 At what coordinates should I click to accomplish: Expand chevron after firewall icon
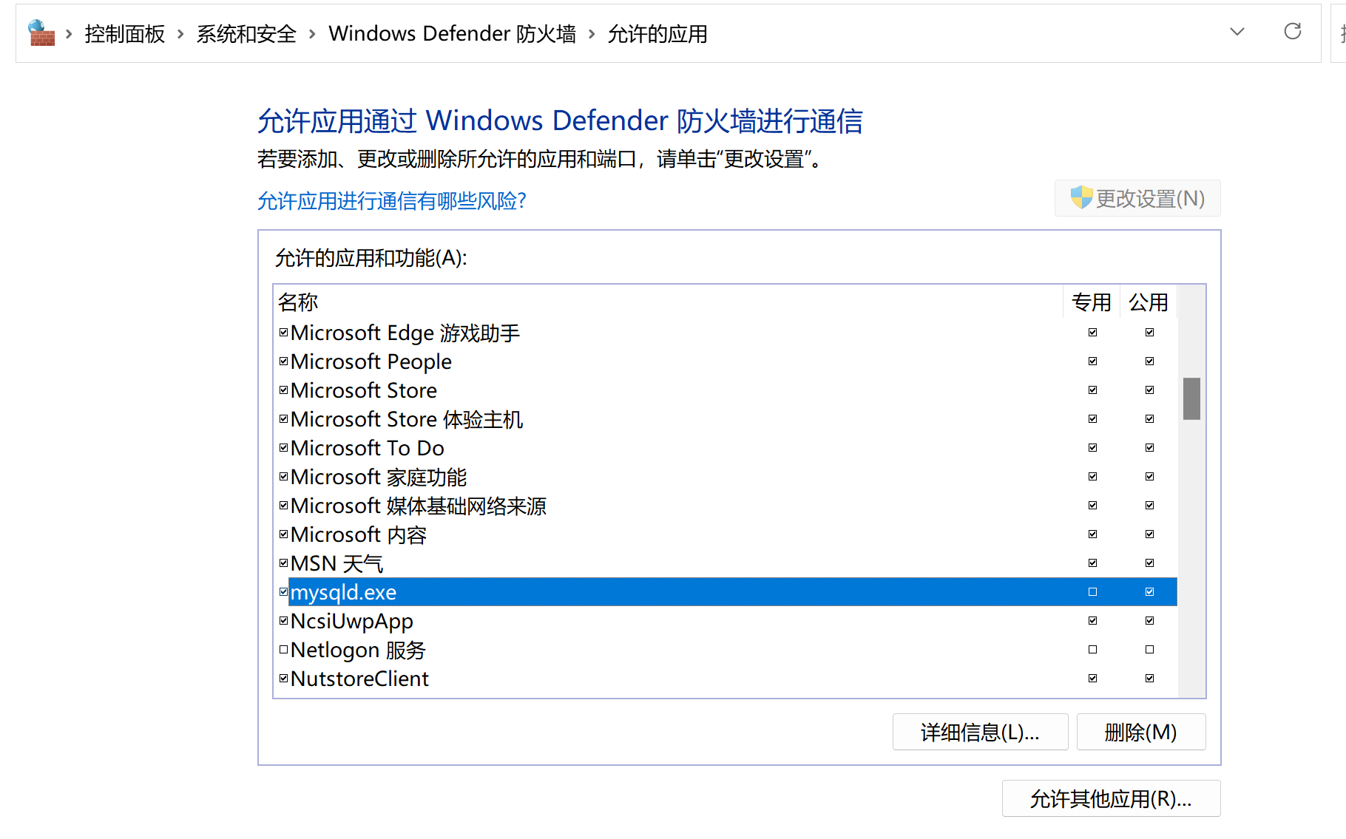point(69,34)
